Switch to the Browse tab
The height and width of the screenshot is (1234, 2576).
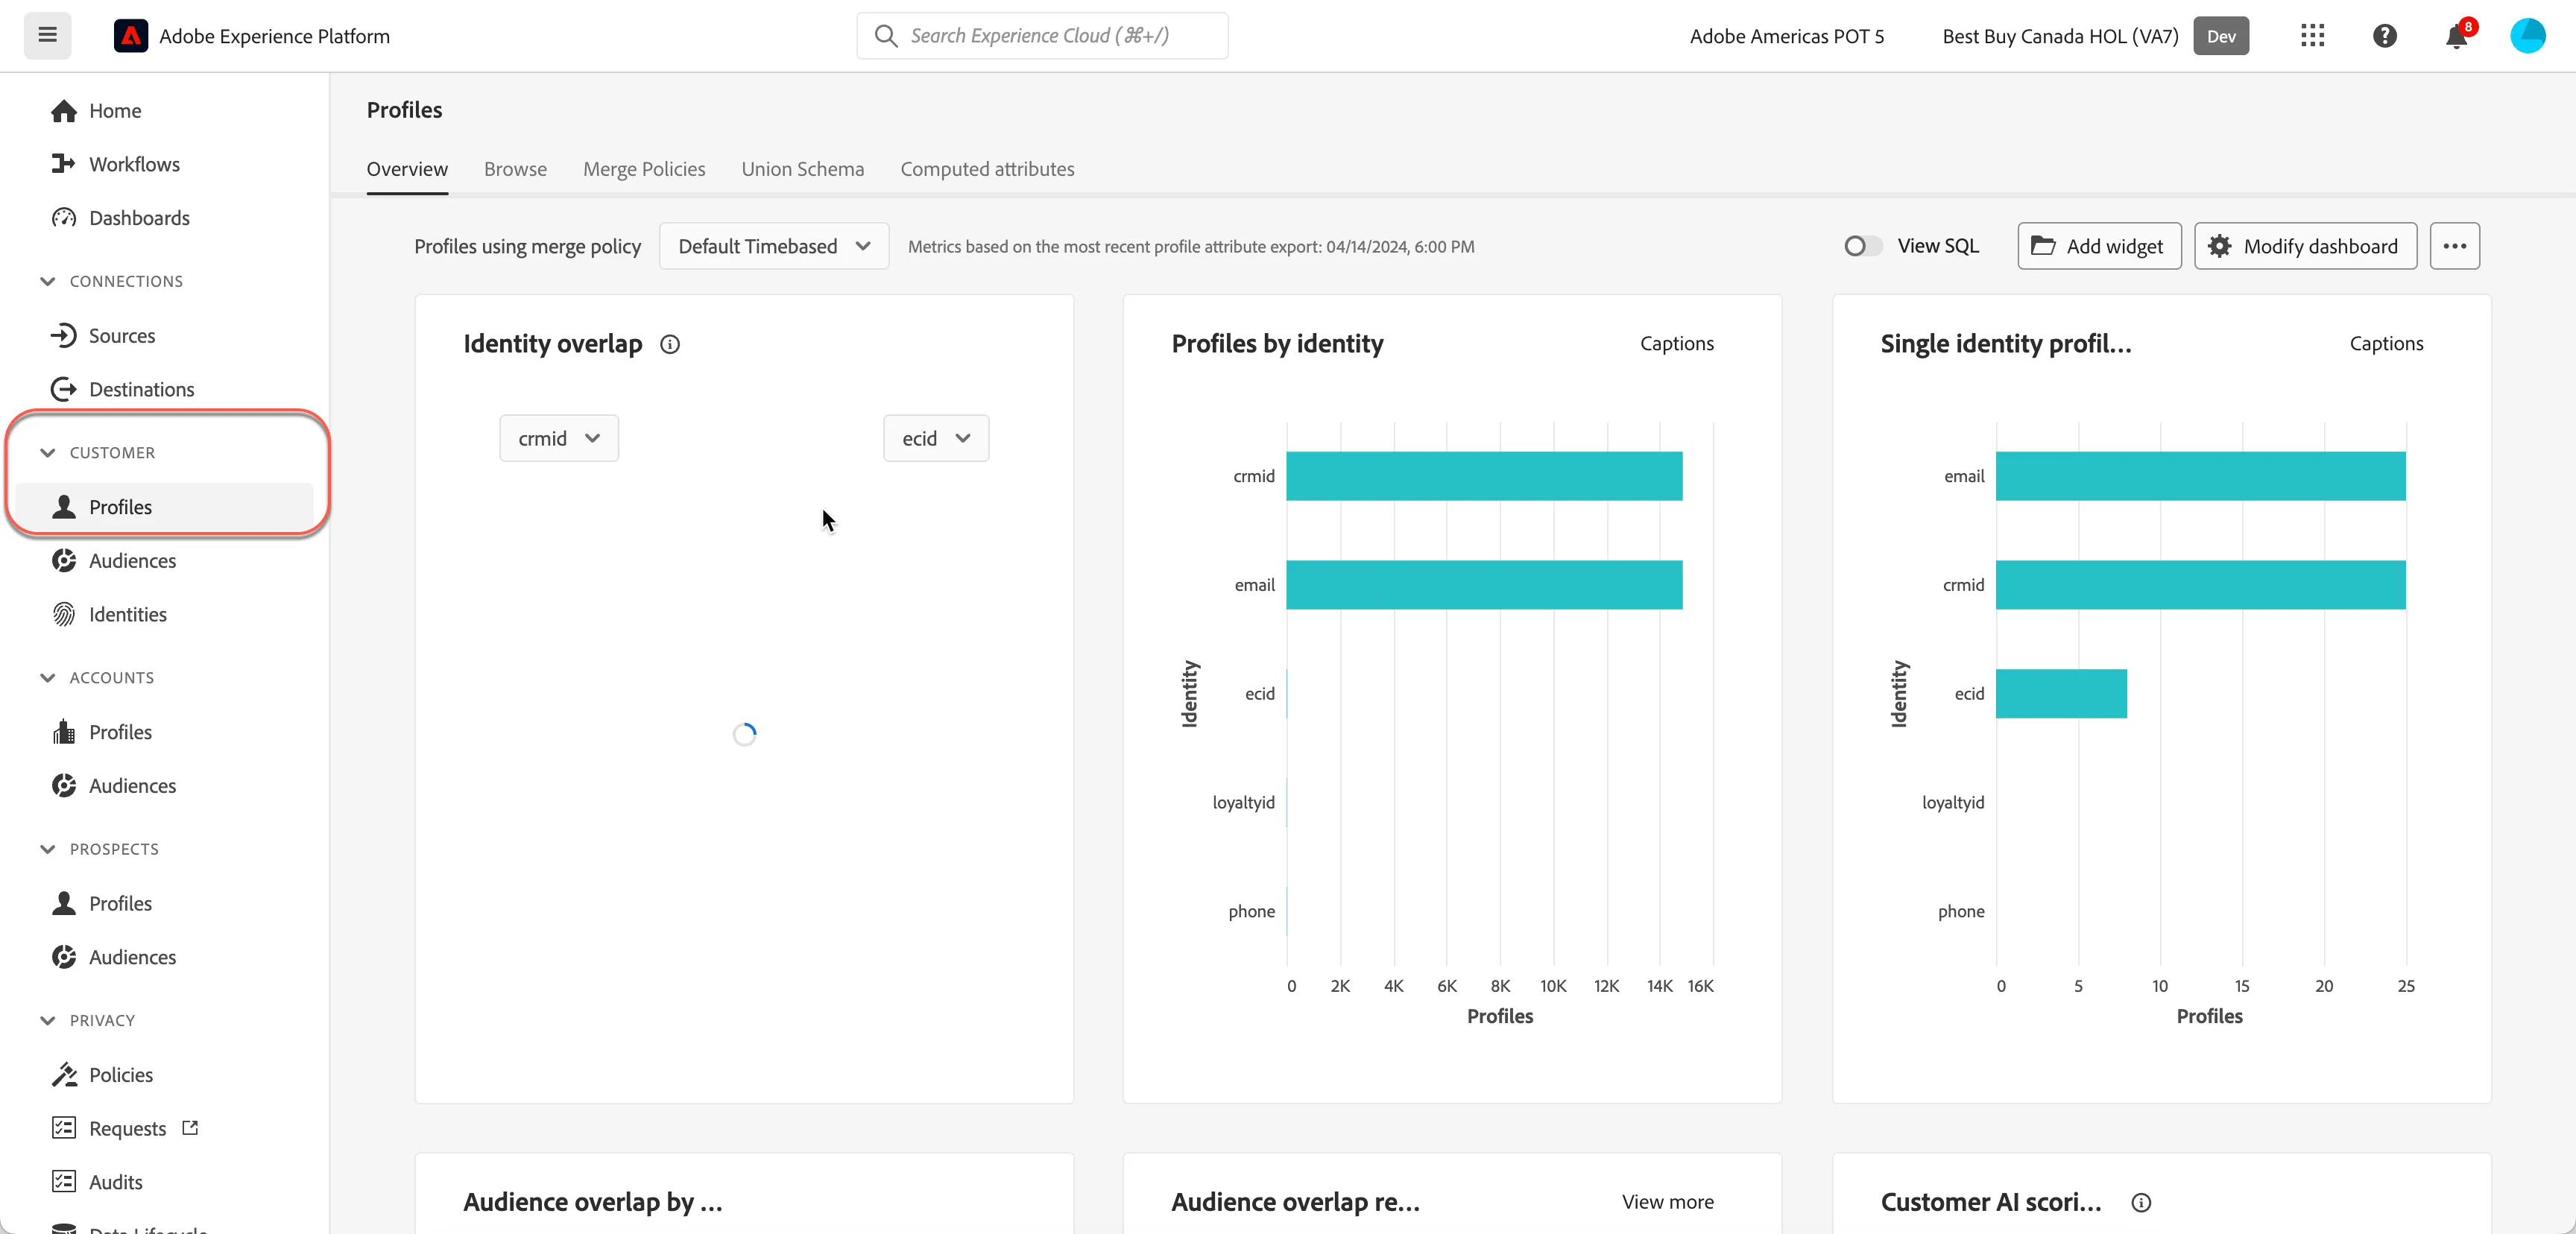click(x=515, y=169)
